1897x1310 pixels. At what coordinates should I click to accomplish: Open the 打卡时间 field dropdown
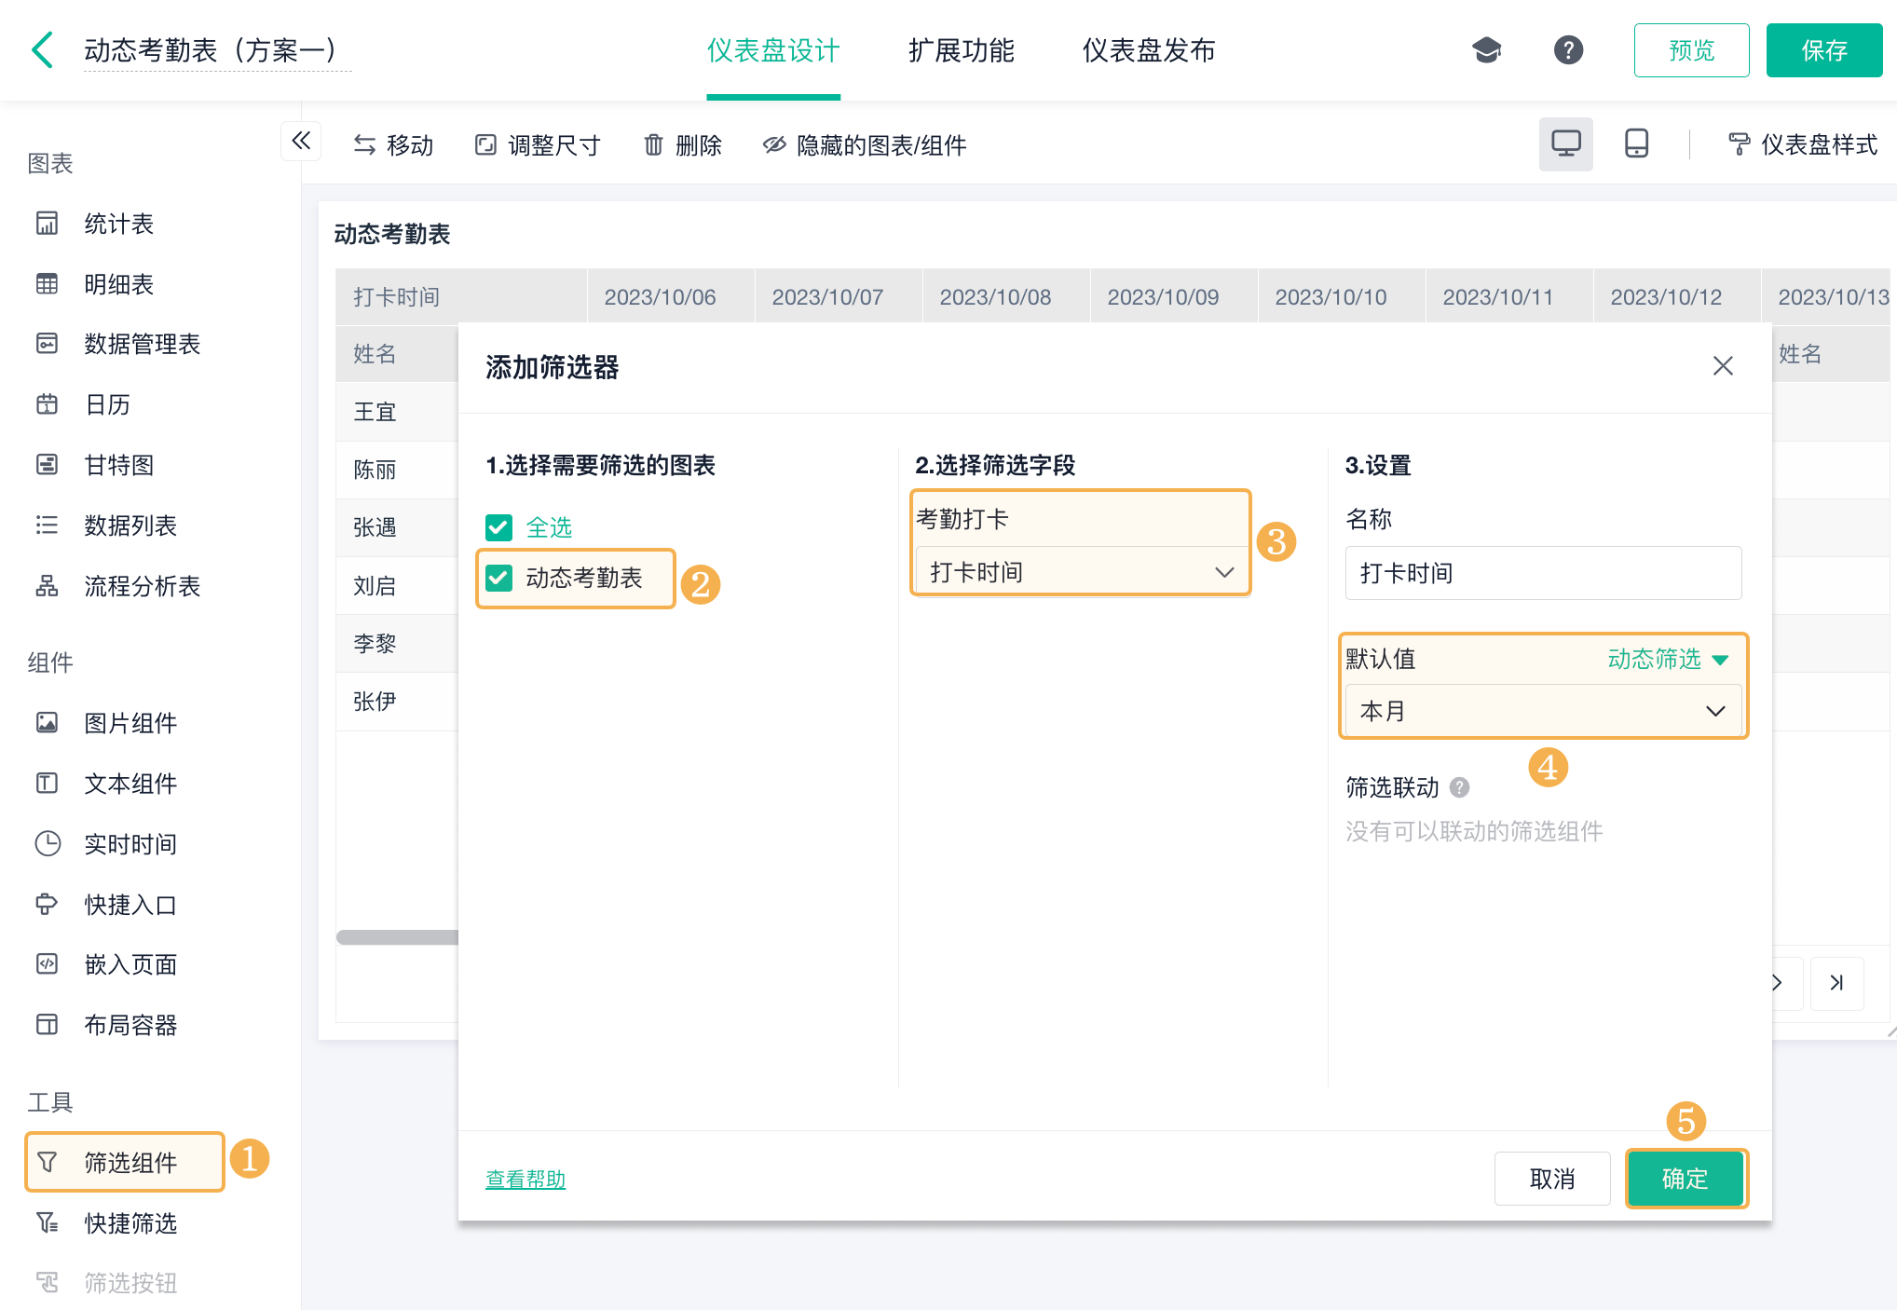(1081, 572)
